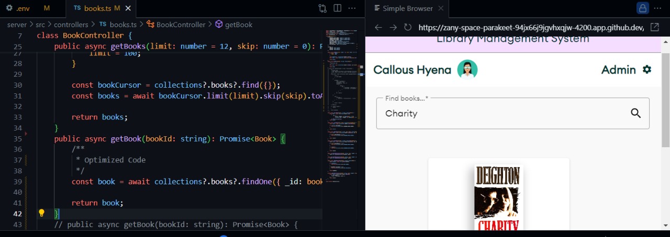Screen dimensions: 670x237
Task: Open the page in external browser
Action: coord(654,27)
